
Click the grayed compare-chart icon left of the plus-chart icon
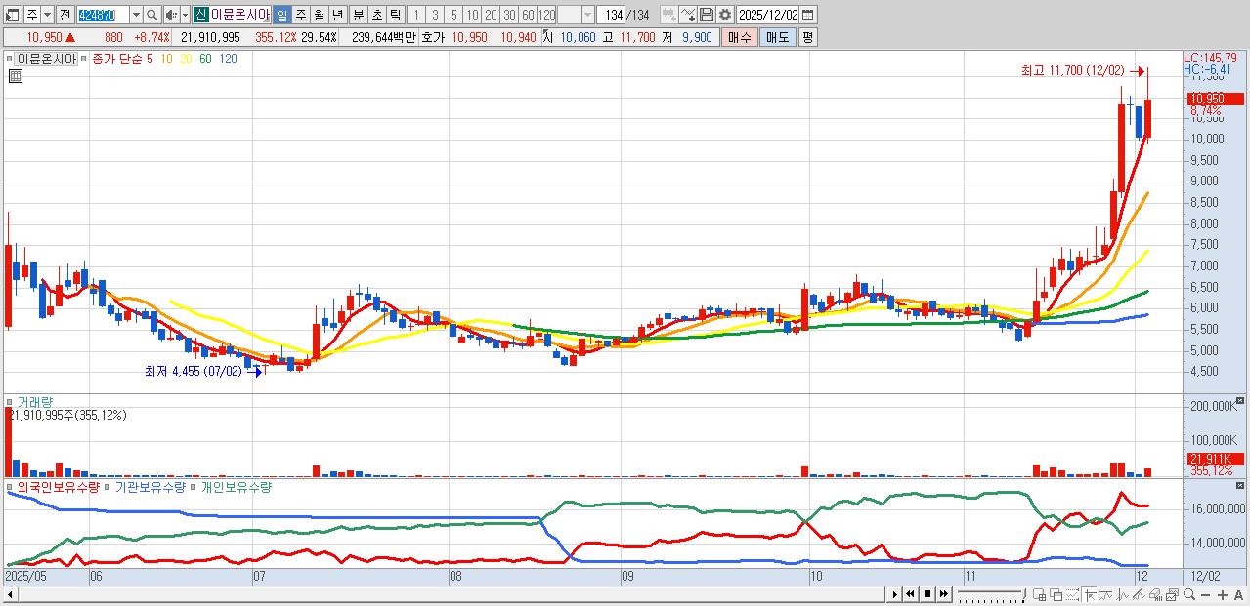tap(669, 15)
